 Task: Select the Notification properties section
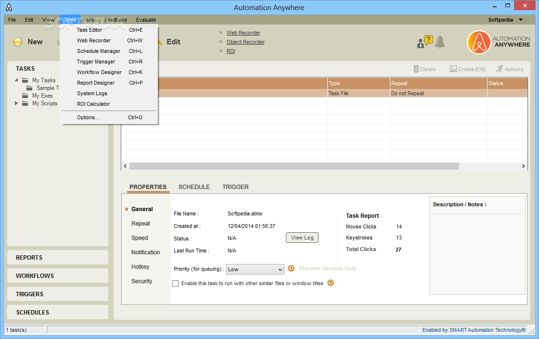click(145, 252)
